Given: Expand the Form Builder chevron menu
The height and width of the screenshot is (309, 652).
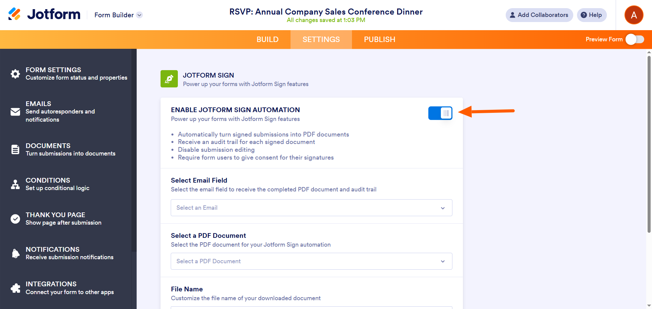Looking at the screenshot, I should 139,15.
